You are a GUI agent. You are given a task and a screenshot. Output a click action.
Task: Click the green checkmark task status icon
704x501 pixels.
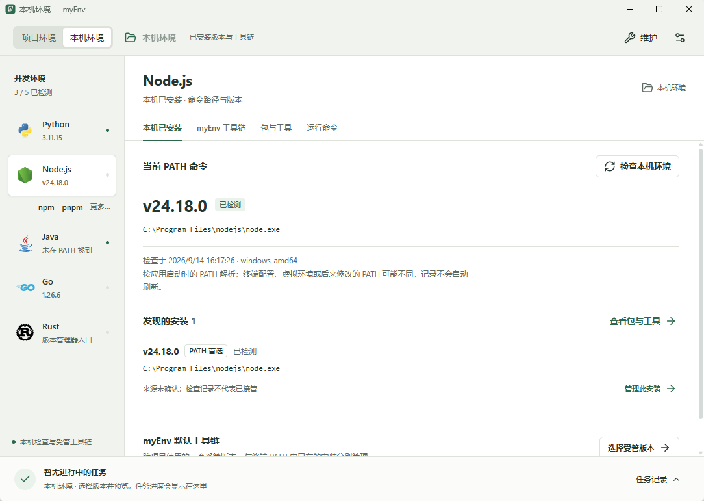coord(25,479)
